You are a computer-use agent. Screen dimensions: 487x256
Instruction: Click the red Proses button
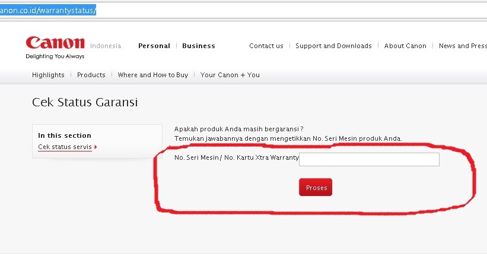tap(316, 187)
